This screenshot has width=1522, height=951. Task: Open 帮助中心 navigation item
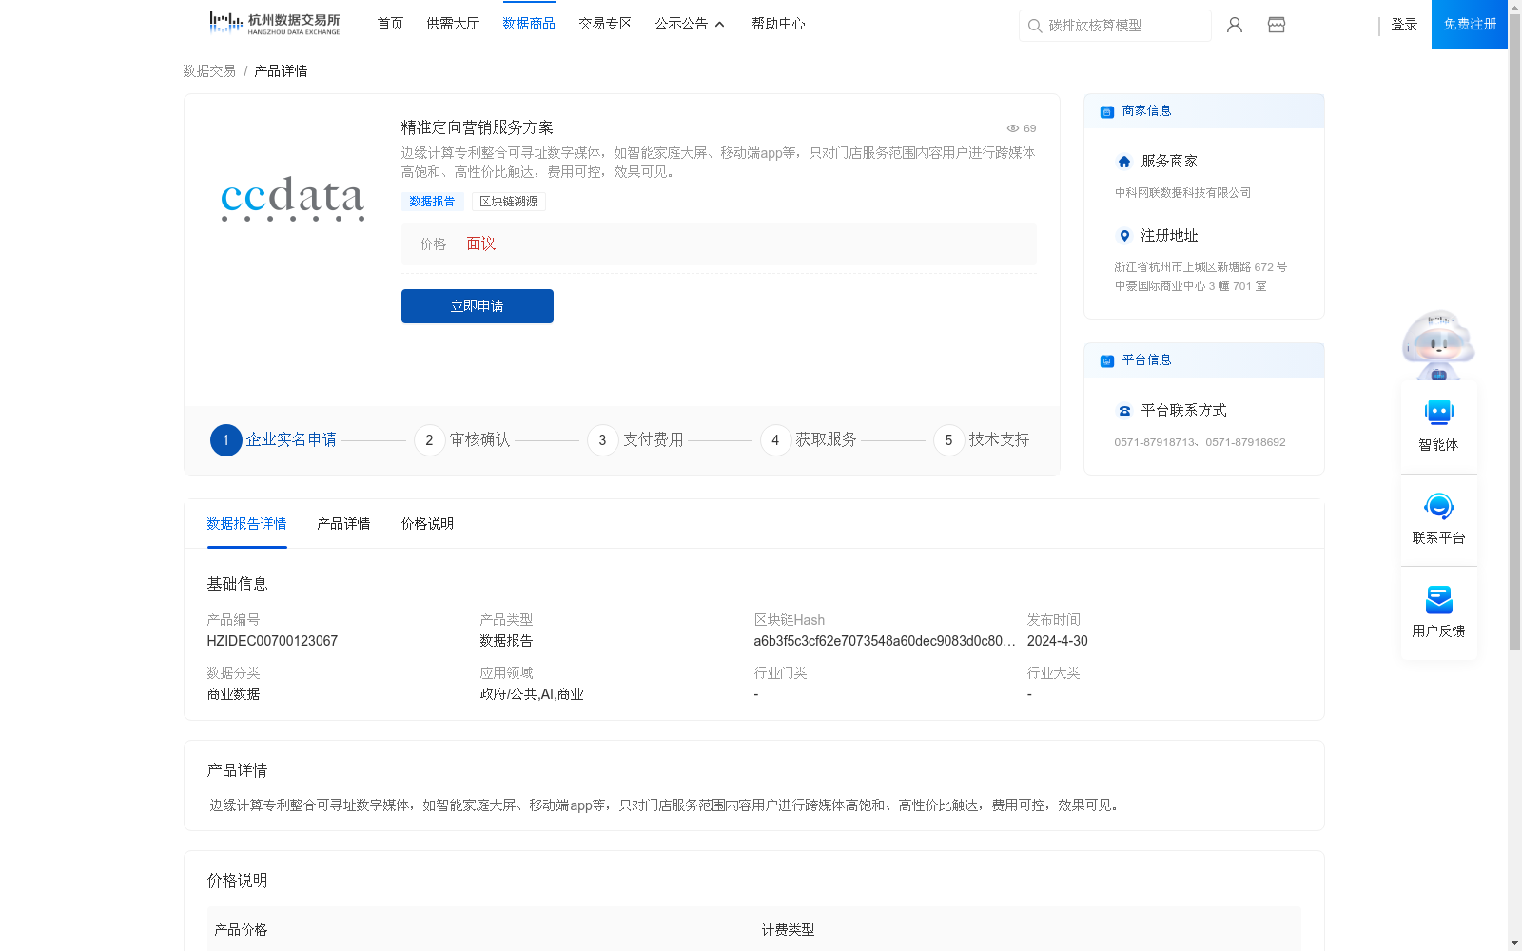778,24
